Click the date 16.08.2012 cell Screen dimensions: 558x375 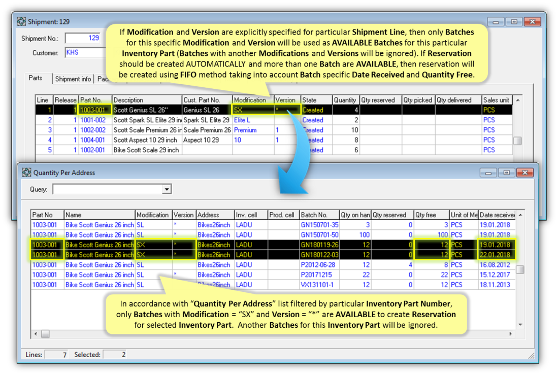tap(497, 265)
